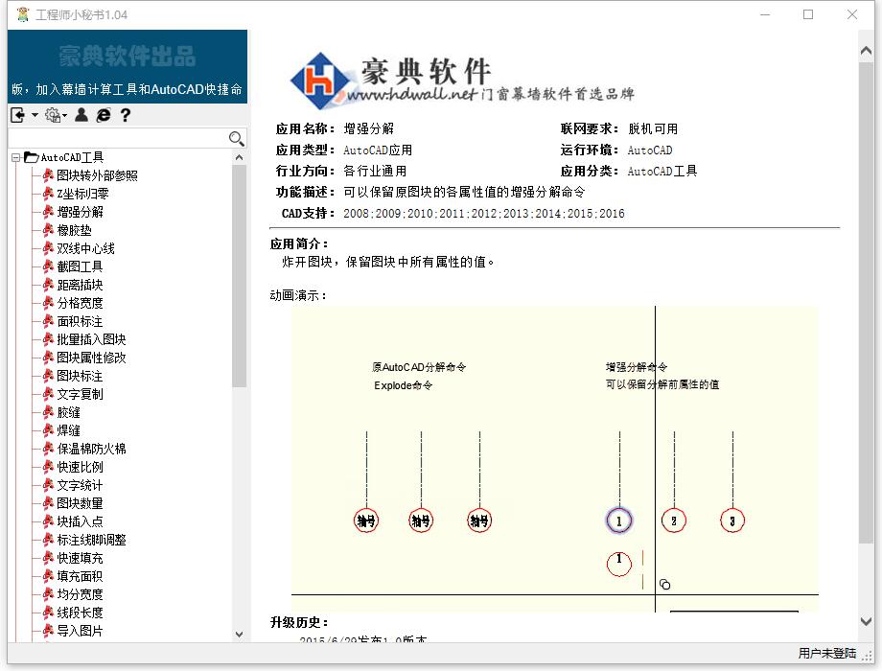Image resolution: width=882 pixels, height=671 pixels.
Task: Choose 批量插入图块 from the tool list
Action: [91, 339]
